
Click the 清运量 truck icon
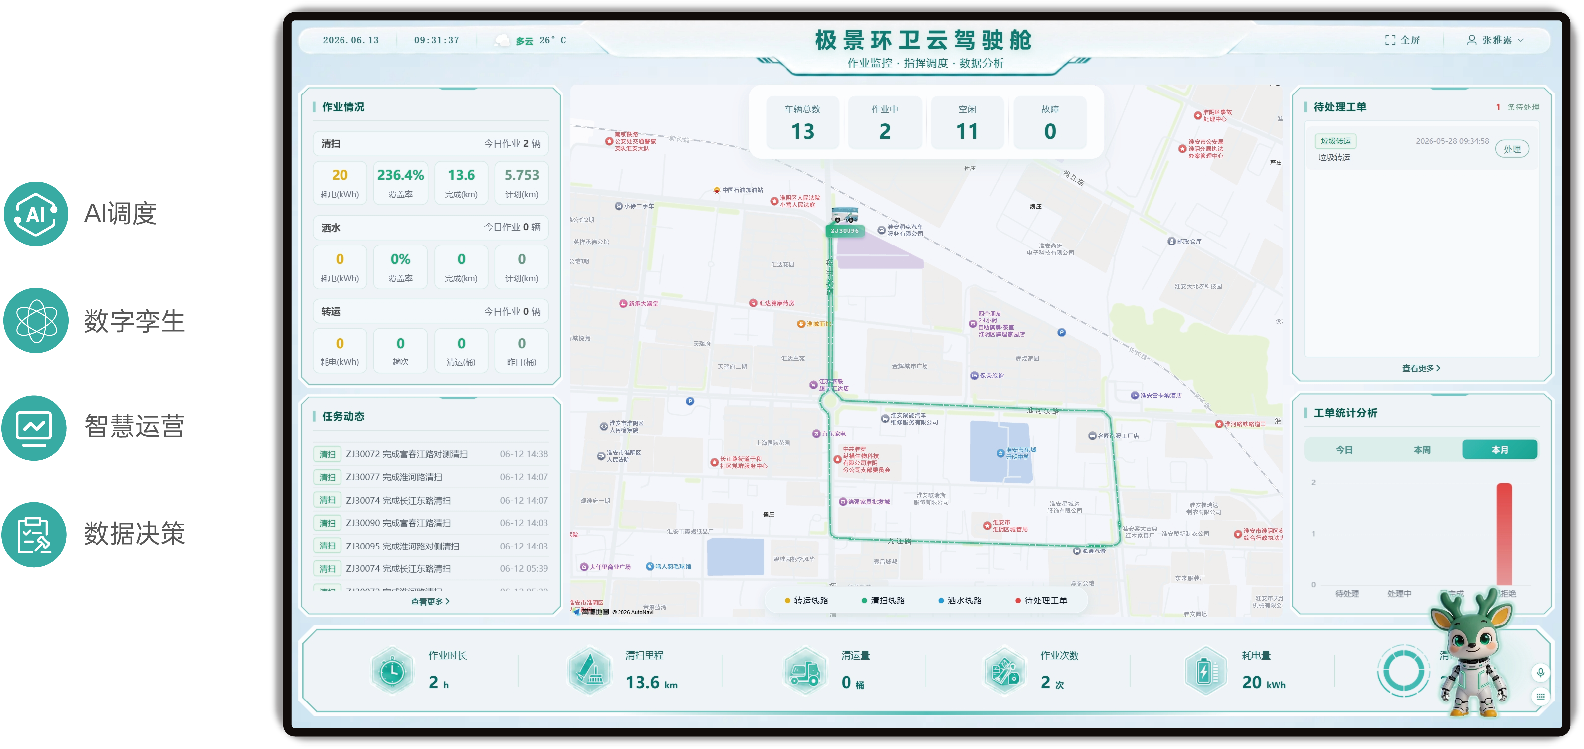(x=805, y=671)
